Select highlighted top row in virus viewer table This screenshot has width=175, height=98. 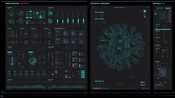pyautogui.click(x=99, y=12)
